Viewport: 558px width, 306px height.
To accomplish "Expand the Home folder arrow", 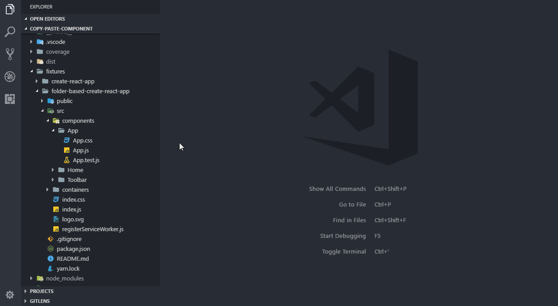I will click(x=53, y=170).
